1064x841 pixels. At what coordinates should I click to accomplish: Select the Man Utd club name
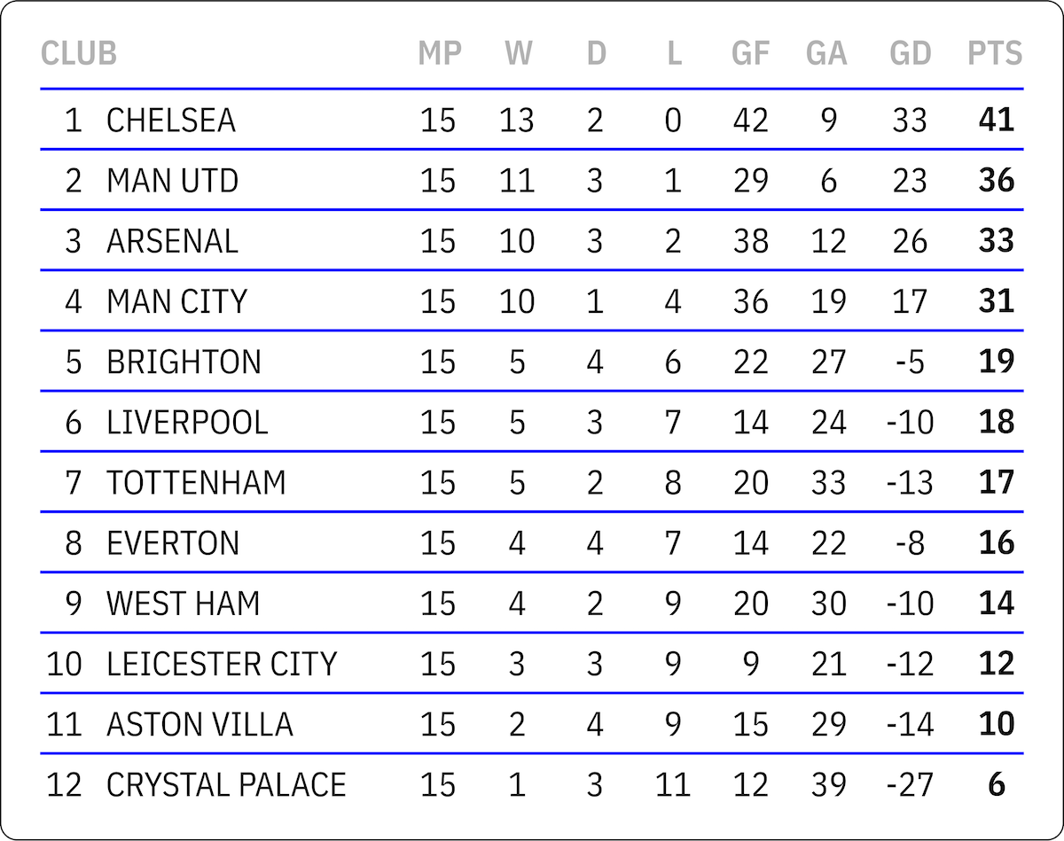pos(172,181)
